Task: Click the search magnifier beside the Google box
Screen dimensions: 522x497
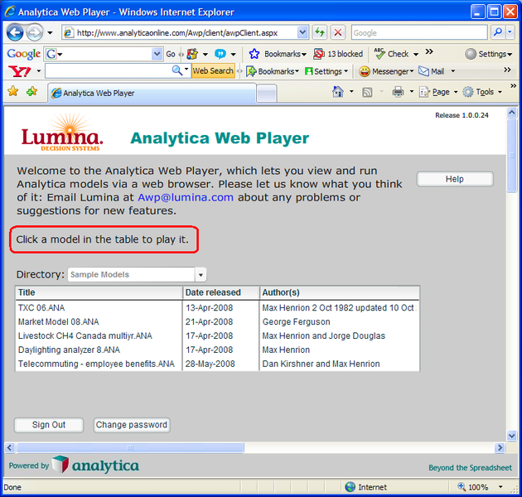Action: [x=498, y=32]
